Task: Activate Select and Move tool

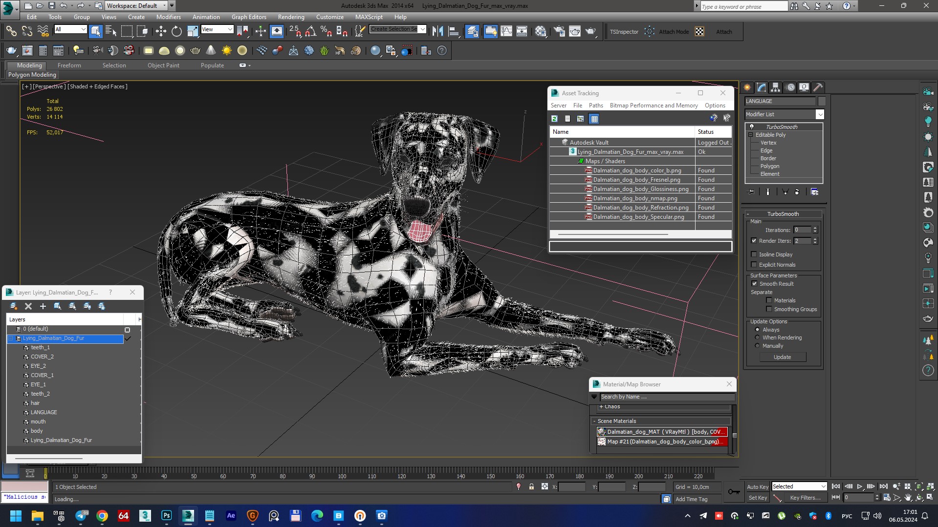Action: coord(161,31)
